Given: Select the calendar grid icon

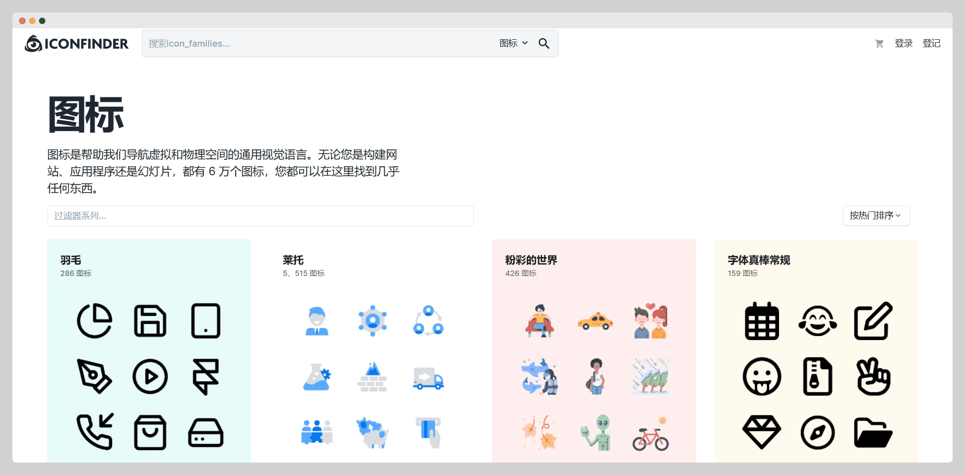Looking at the screenshot, I should 762,321.
